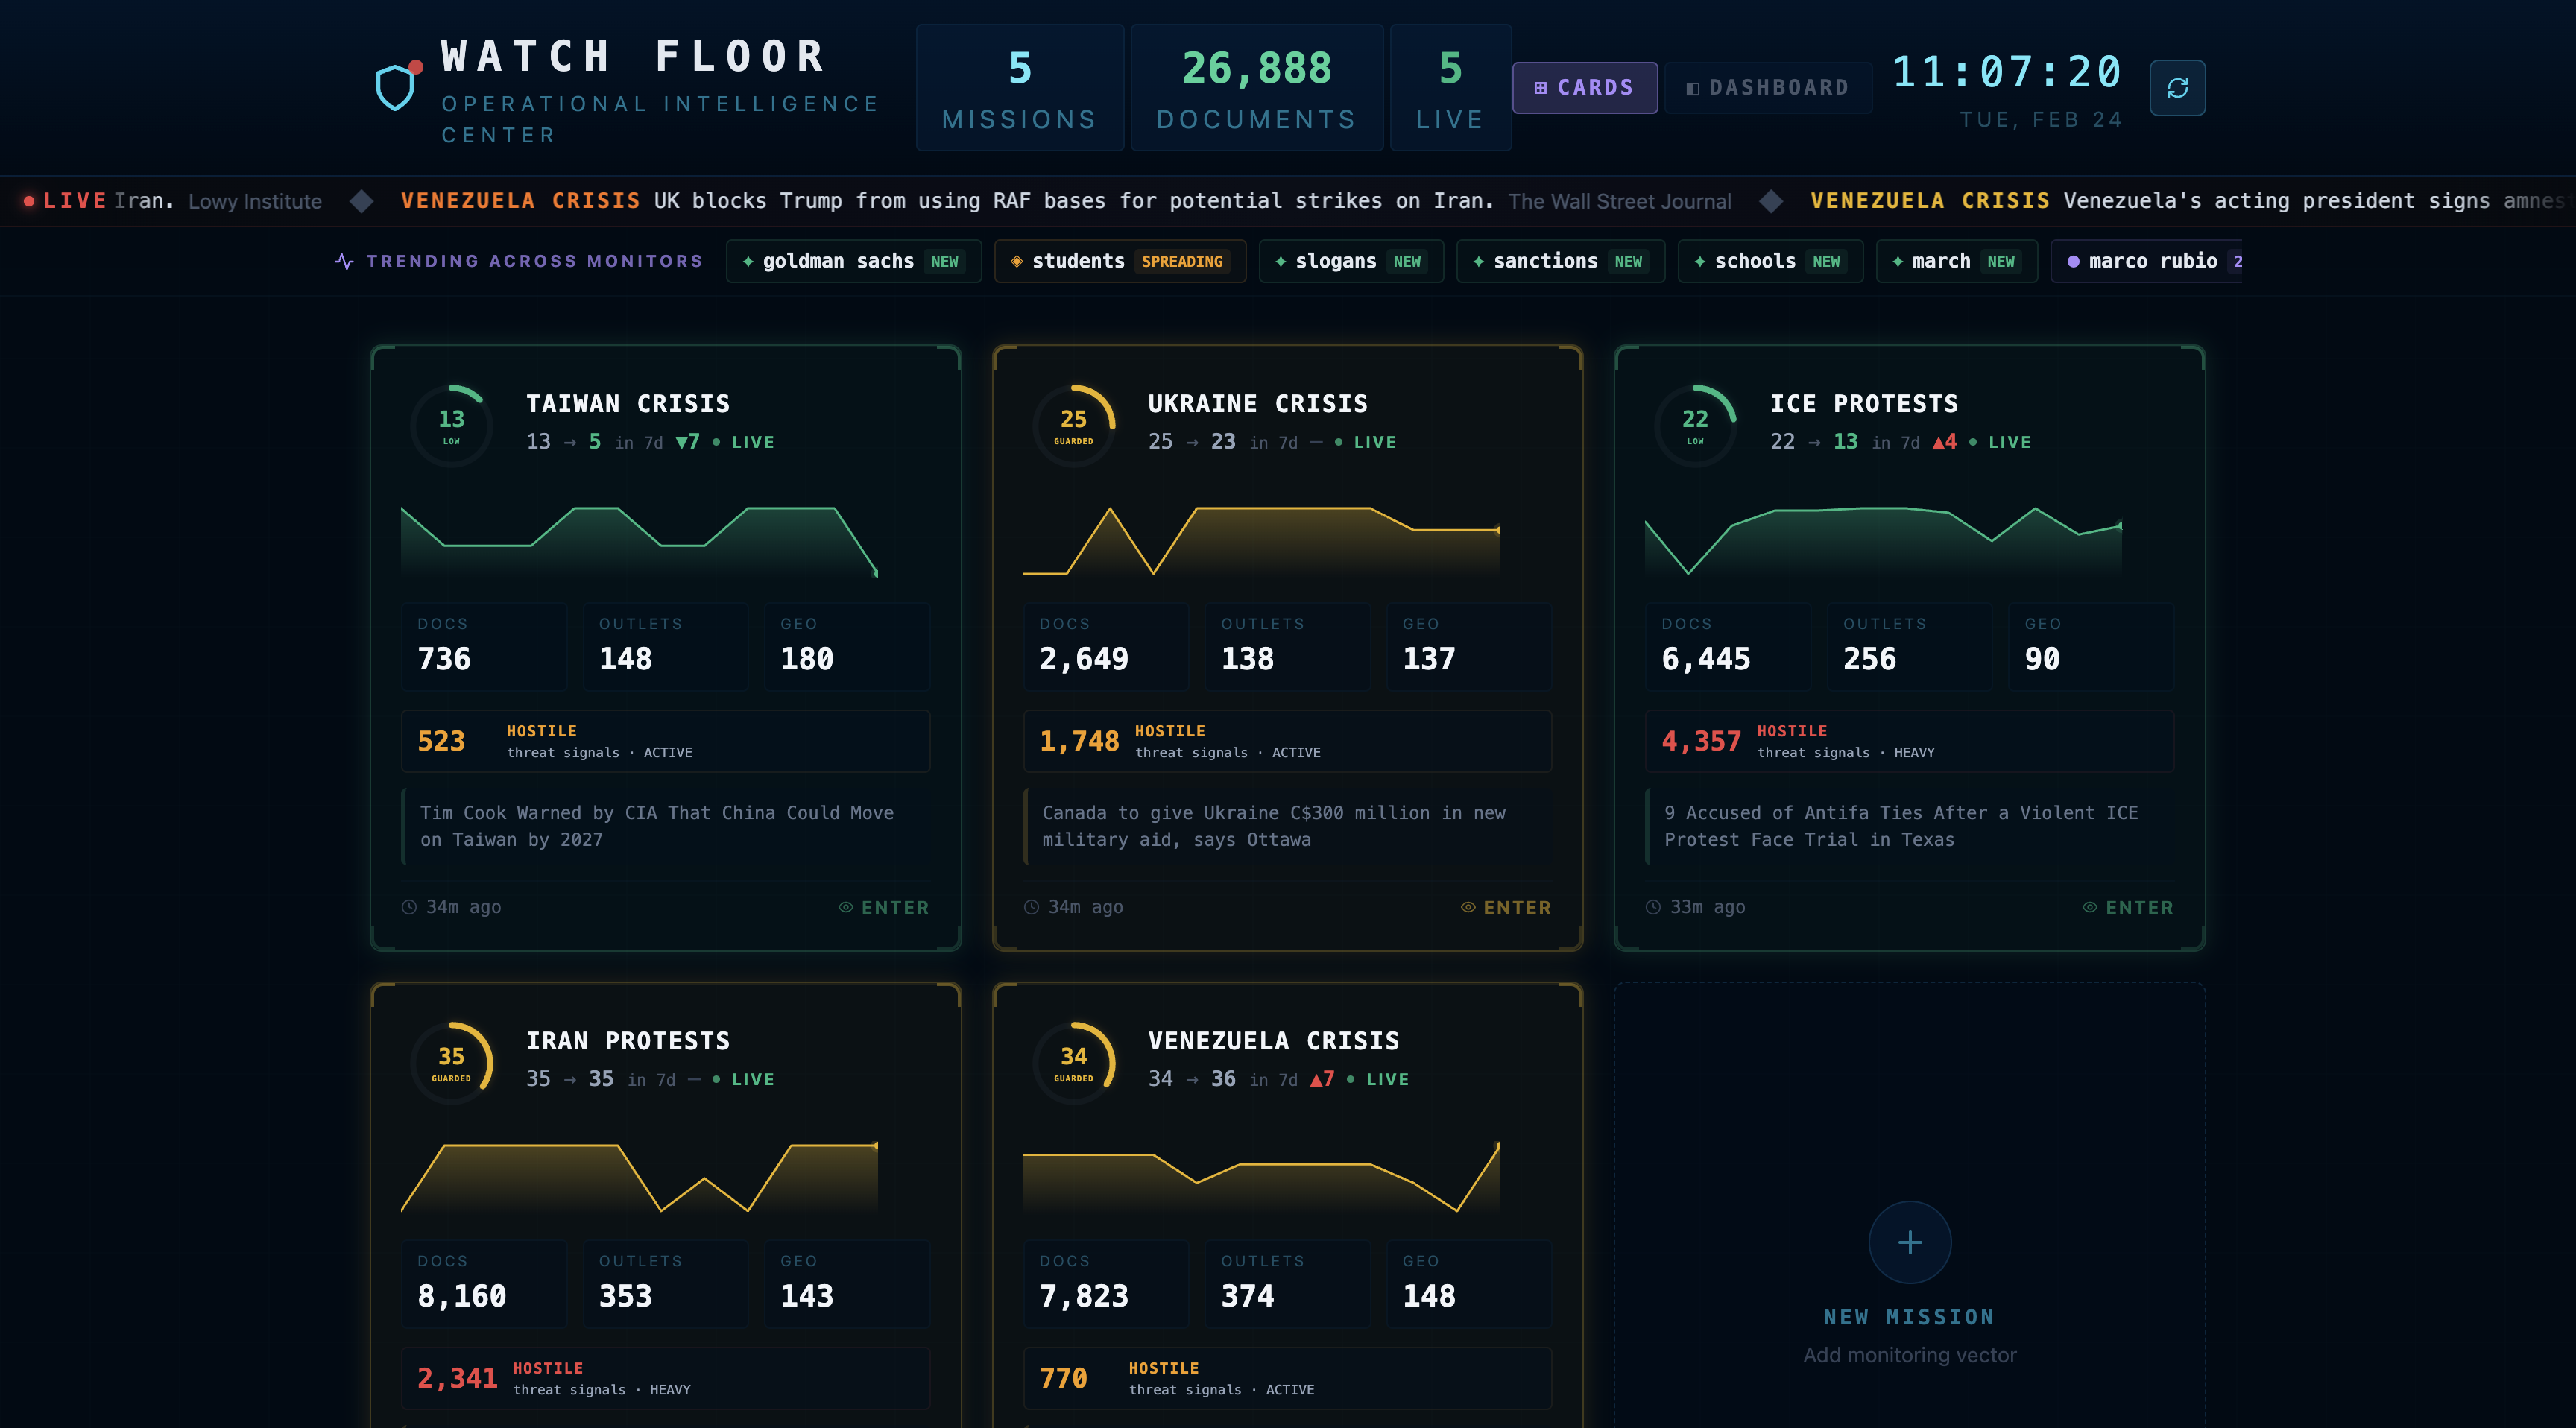Click the Watch Floor shield logo

tap(397, 87)
